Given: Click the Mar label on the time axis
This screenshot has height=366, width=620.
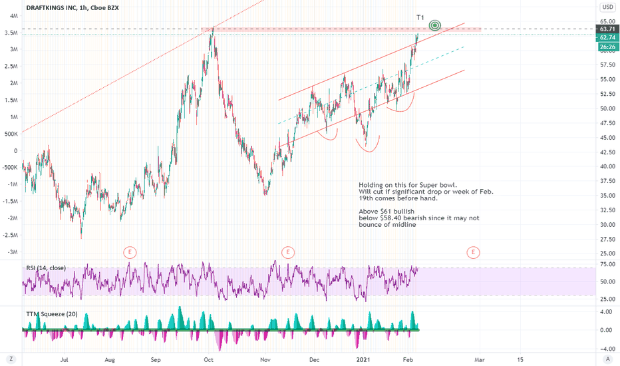Looking at the screenshot, I should pos(479,359).
